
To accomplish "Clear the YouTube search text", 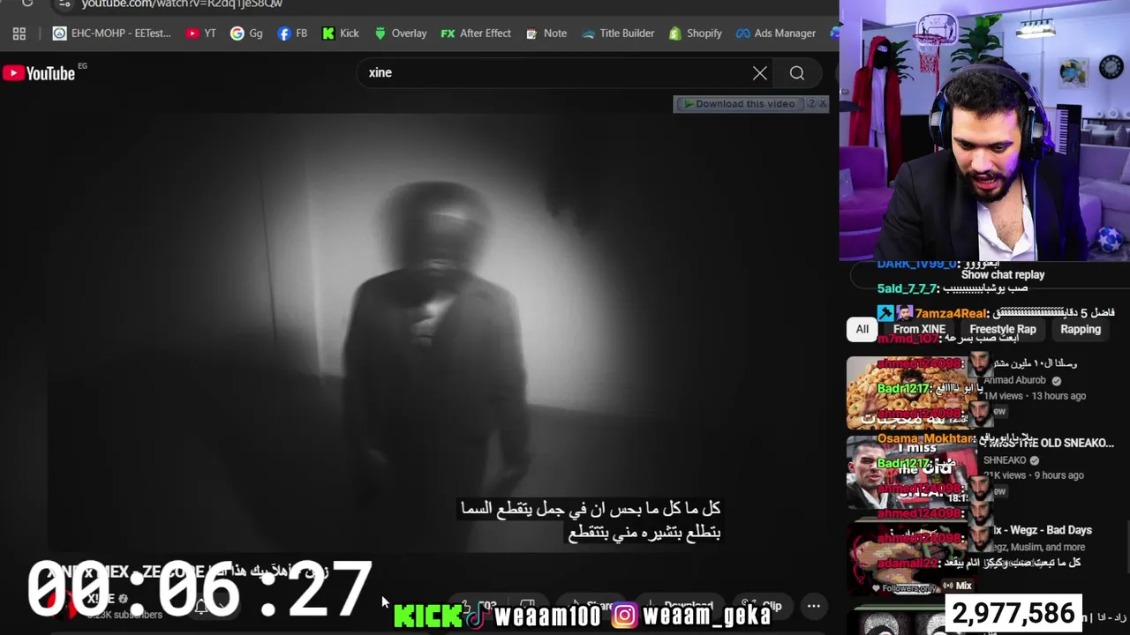I will pos(760,73).
